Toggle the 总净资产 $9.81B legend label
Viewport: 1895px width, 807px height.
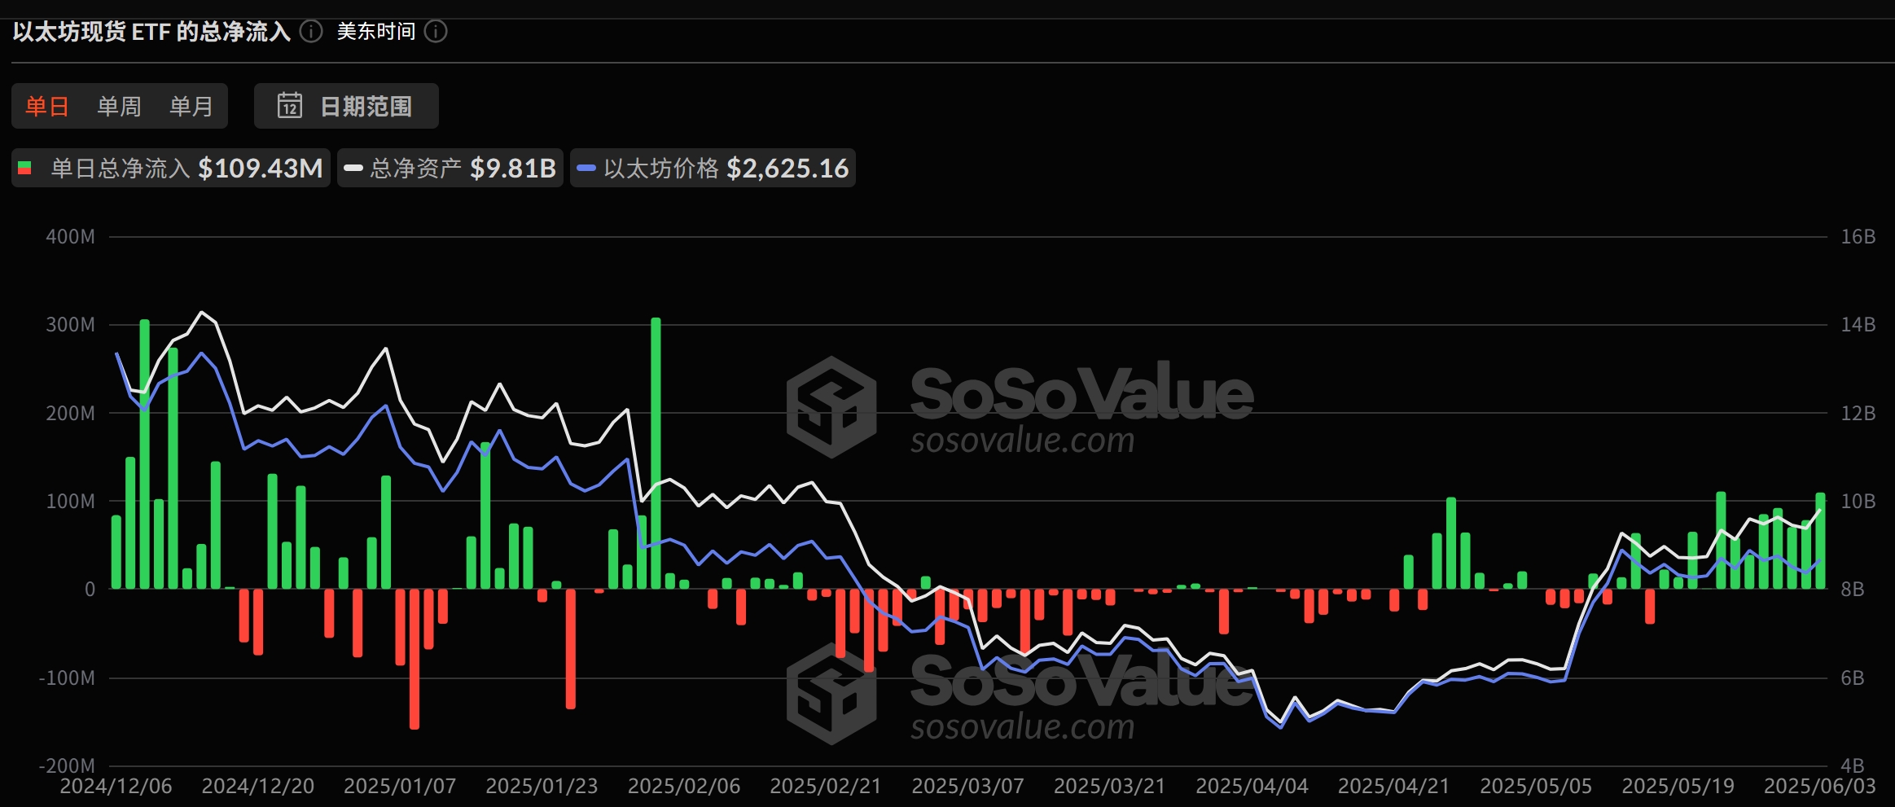pos(462,169)
